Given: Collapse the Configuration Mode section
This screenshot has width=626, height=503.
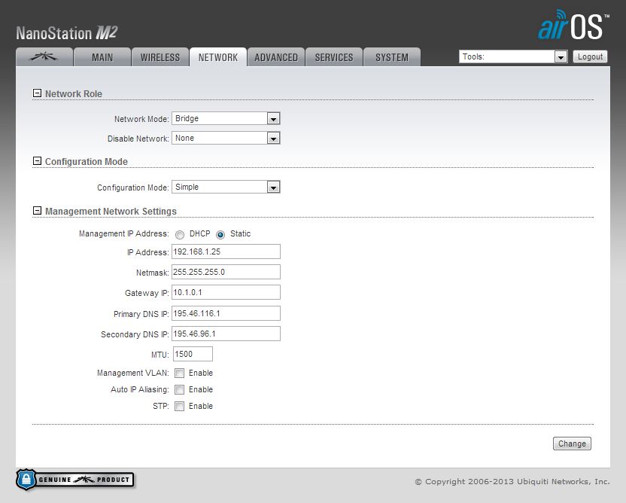Looking at the screenshot, I should (x=37, y=161).
